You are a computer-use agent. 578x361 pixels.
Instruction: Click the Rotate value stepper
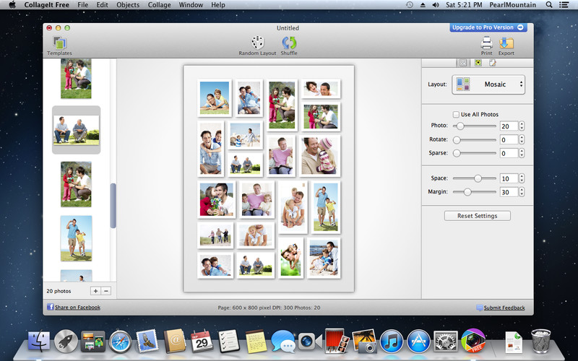522,139
